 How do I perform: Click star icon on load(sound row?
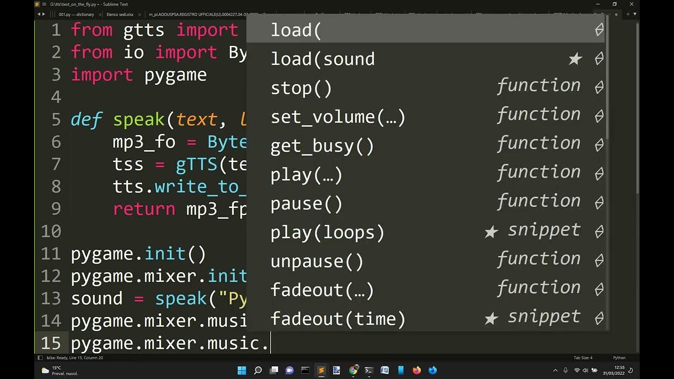point(576,59)
